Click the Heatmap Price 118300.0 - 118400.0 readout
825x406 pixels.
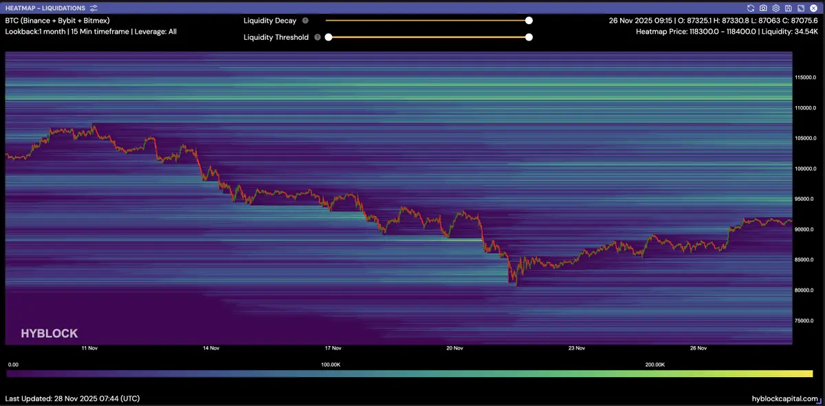click(727, 32)
